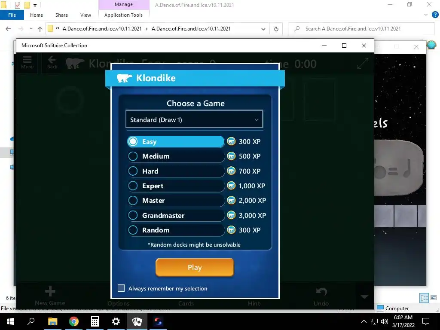Expand the address bar history dropdown
This screenshot has height=330, width=440.
pyautogui.click(x=263, y=29)
